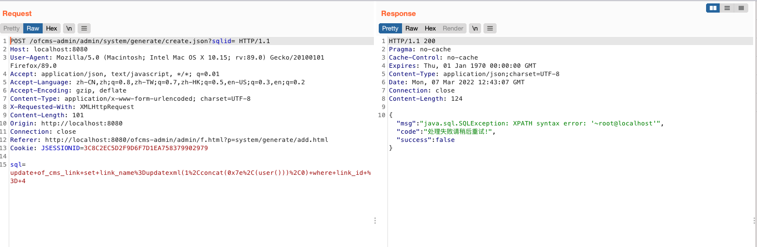Click the Request panel title

coord(17,14)
